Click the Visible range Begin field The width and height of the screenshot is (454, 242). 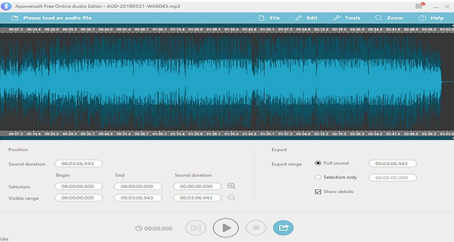(79, 198)
